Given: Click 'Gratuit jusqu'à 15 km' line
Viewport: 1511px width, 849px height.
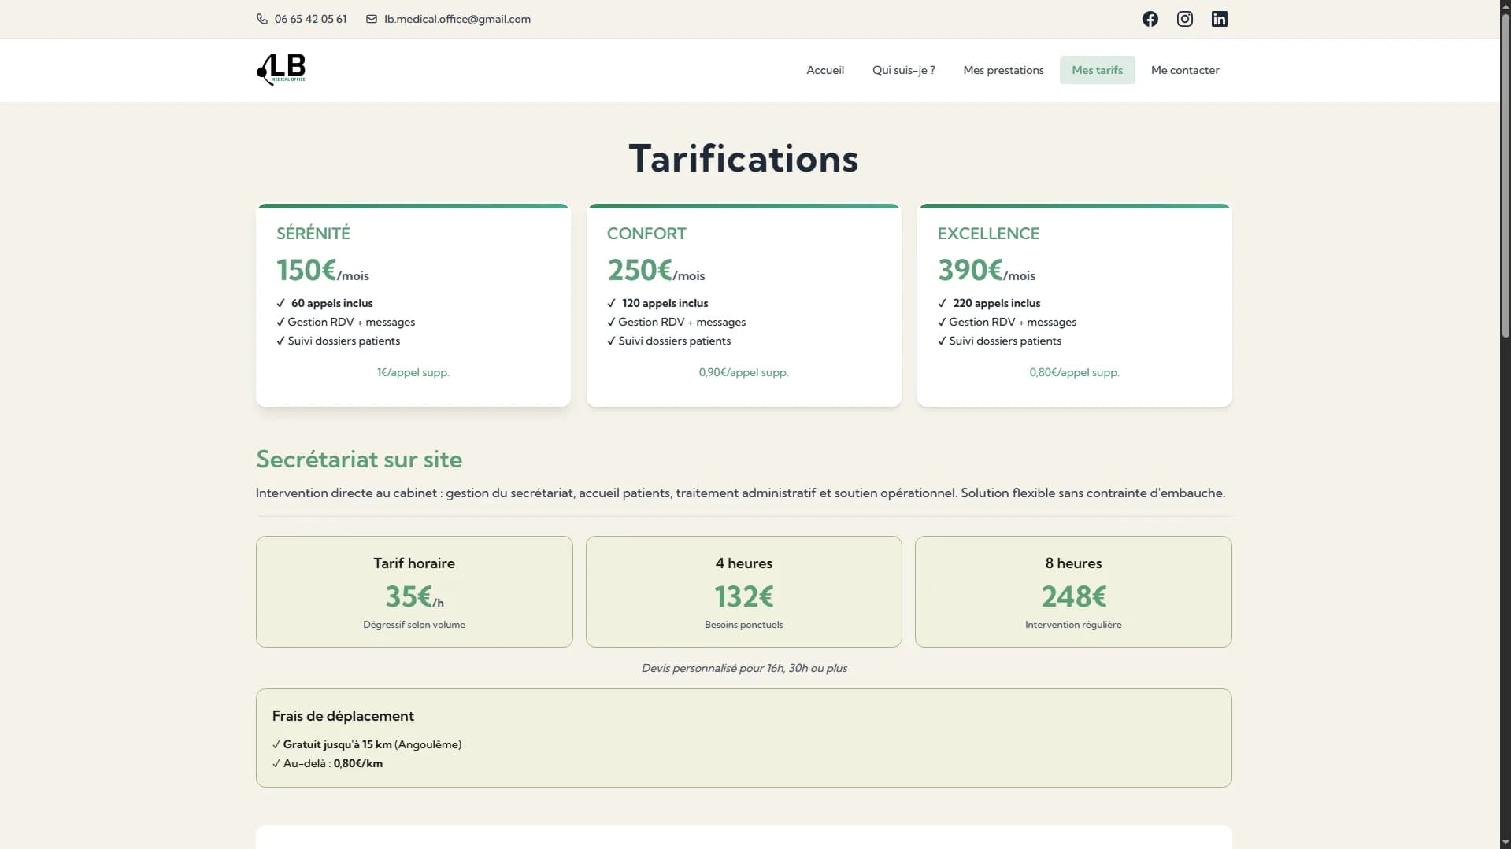Looking at the screenshot, I should click(367, 744).
